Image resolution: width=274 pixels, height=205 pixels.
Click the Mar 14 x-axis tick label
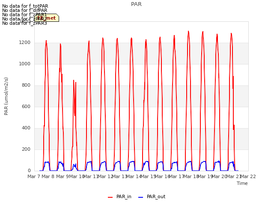click(134, 176)
